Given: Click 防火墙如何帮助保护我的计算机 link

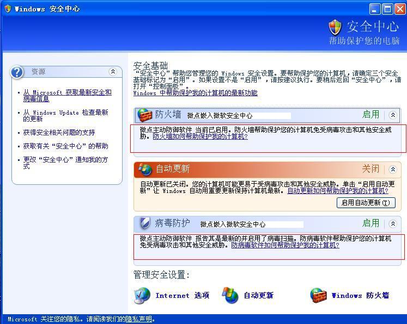Looking at the screenshot, I should point(200,136).
